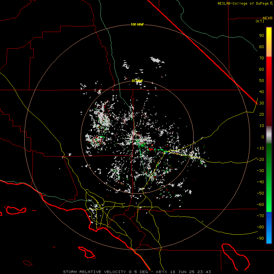Viewport: 274px width, 274px height.
Task: Click the 23:43 timestamp in the caption
Action: (x=204, y=272)
